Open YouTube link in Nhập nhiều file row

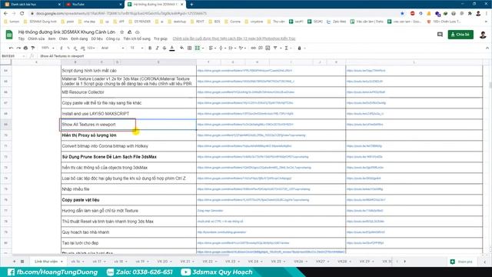tap(364, 189)
